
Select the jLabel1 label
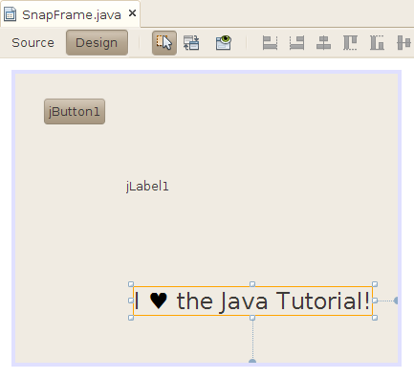point(147,187)
